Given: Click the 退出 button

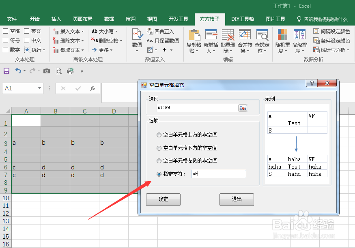Looking at the screenshot, I should coord(237,199).
